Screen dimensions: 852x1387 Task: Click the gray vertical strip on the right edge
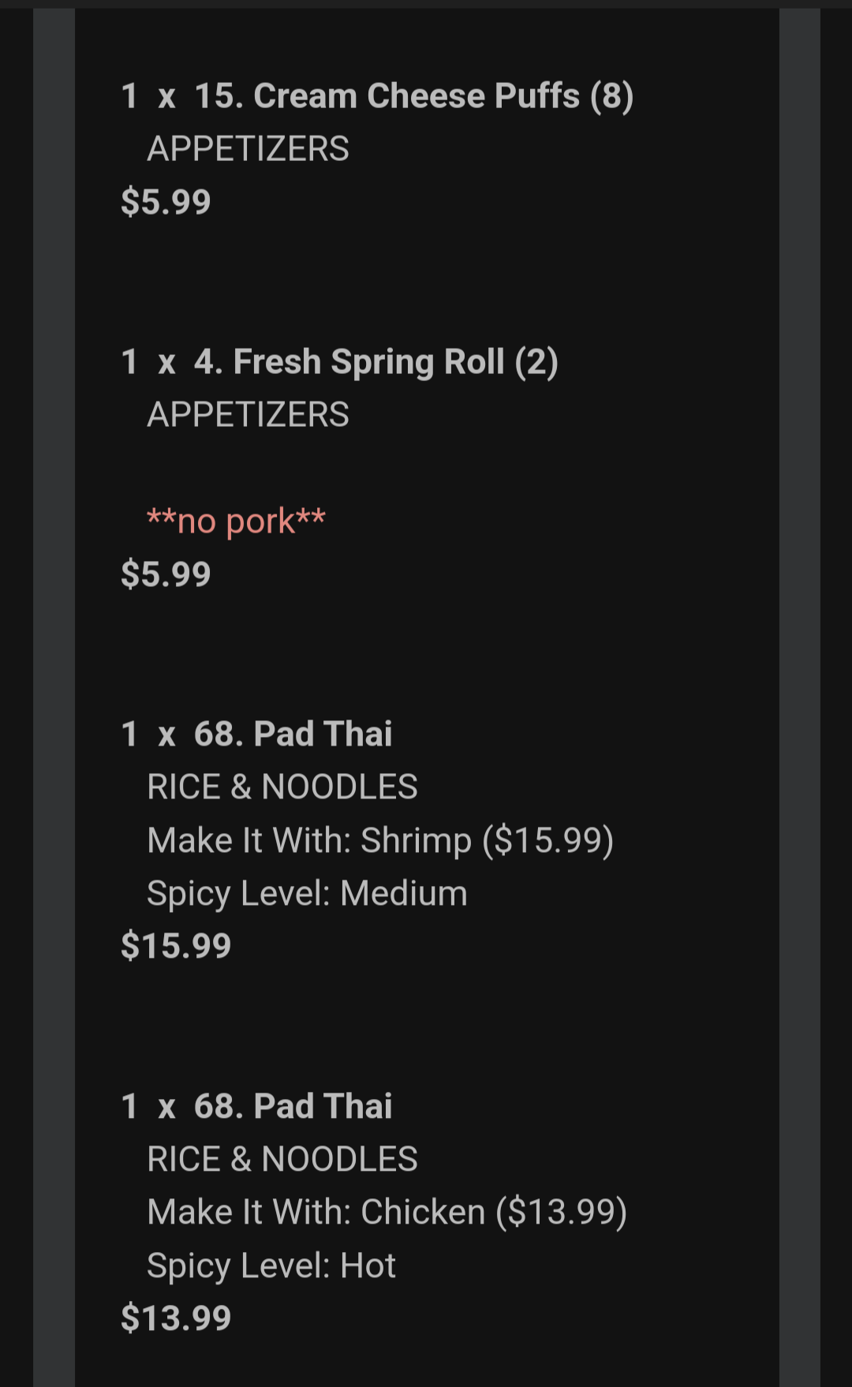(x=799, y=694)
